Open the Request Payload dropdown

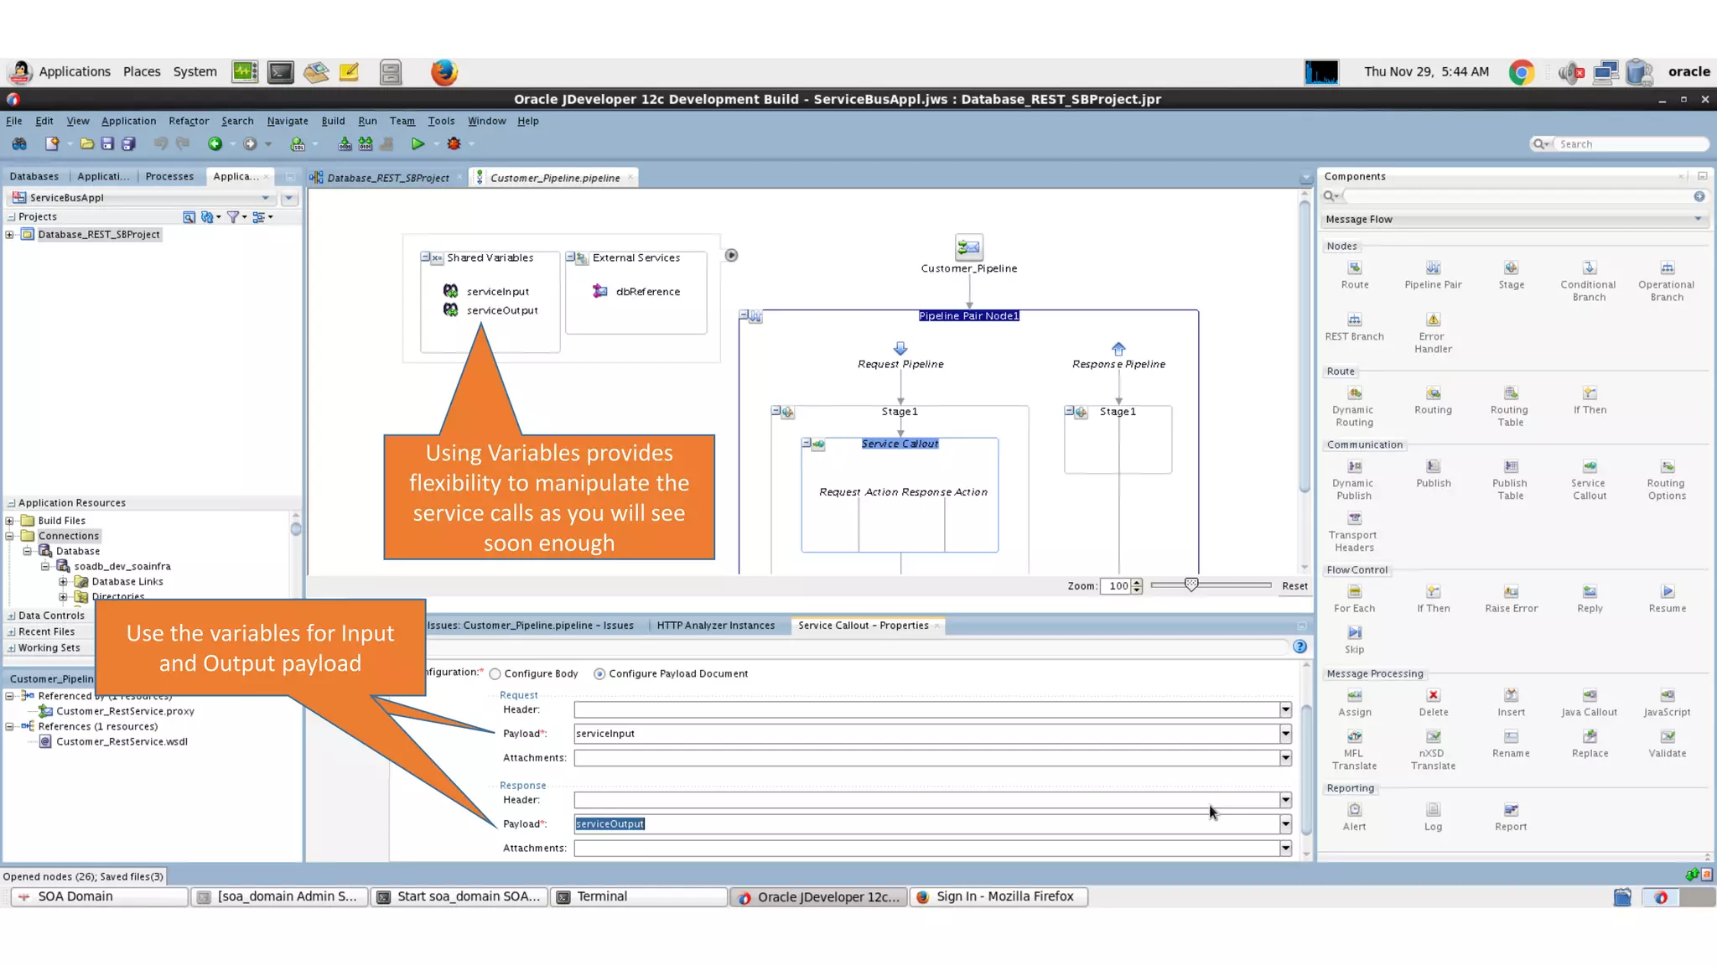pyautogui.click(x=1285, y=734)
